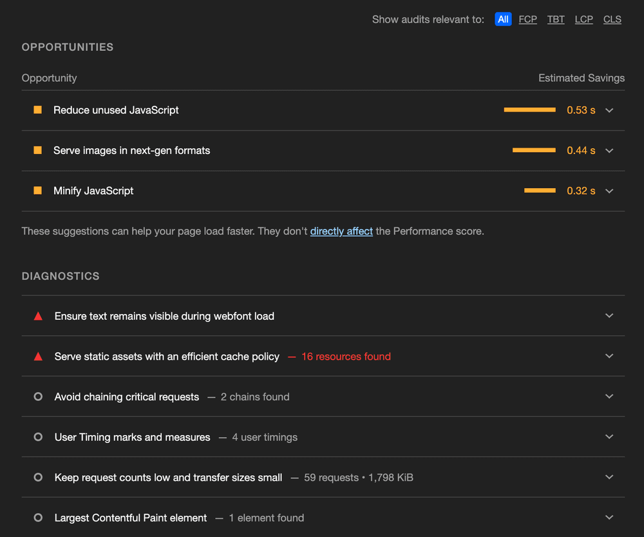Viewport: 644px width, 537px height.
Task: Filter audits by FCP
Action: click(527, 19)
